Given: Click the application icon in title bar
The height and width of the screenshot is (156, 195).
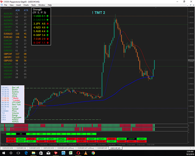Looking at the screenshot, I should point(1,2).
